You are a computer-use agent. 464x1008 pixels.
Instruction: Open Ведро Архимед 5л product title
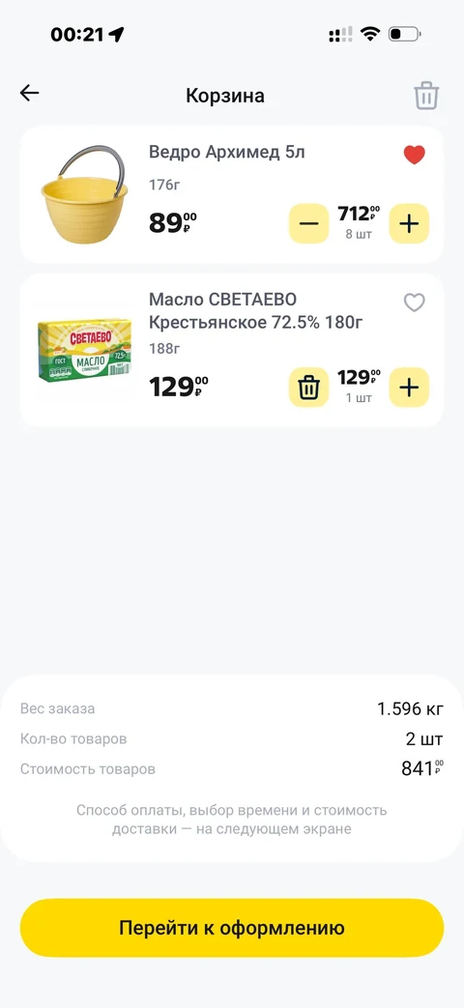pos(227,153)
